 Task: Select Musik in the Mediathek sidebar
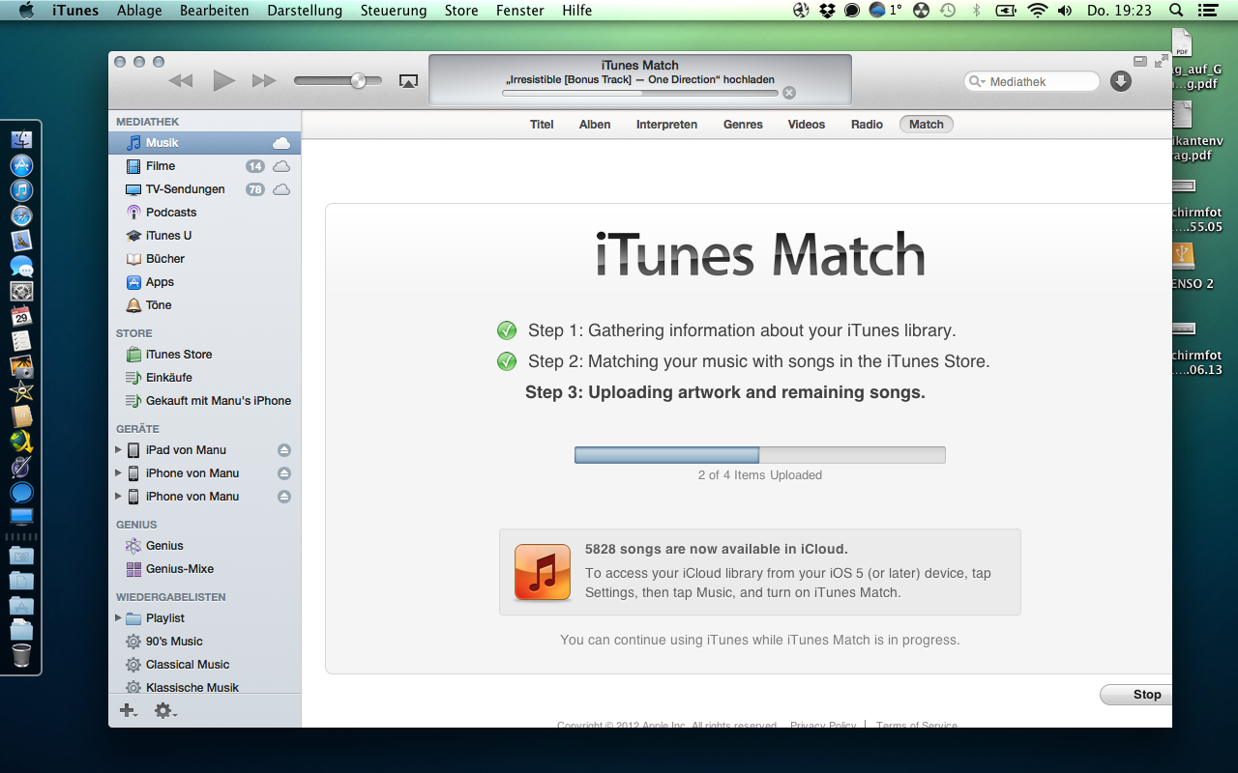(x=205, y=143)
